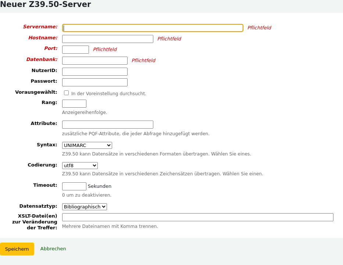Open the Datensatztyp dropdown showing Bibliographisch
Screen dimensions: 343x265
click(x=84, y=206)
